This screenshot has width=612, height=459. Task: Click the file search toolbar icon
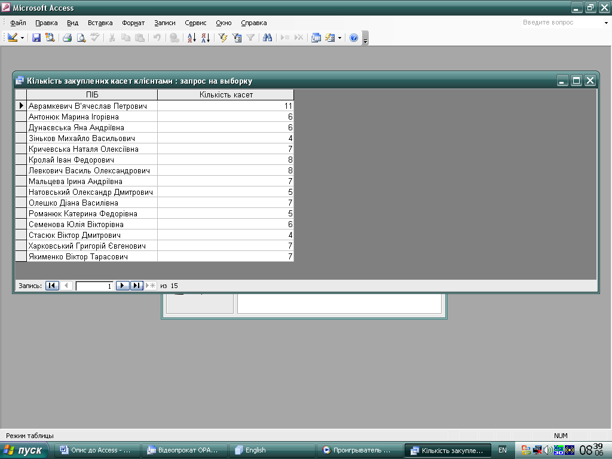coord(50,38)
